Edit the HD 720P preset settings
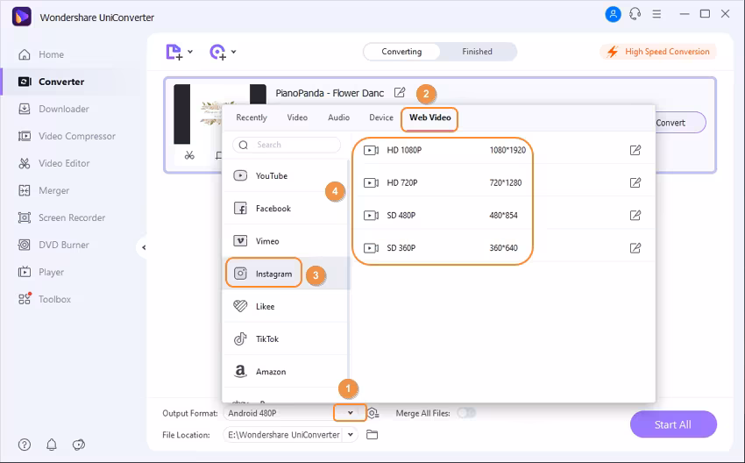The image size is (745, 463). [635, 182]
